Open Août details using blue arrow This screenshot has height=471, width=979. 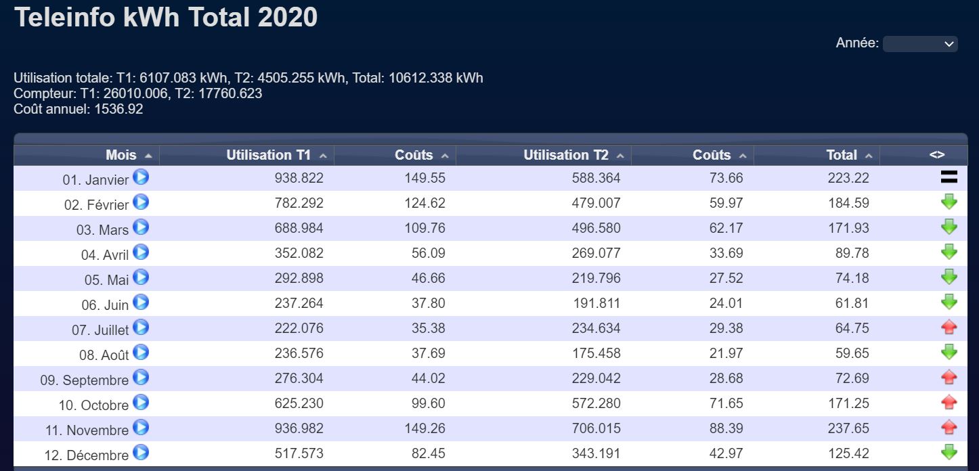point(141,353)
